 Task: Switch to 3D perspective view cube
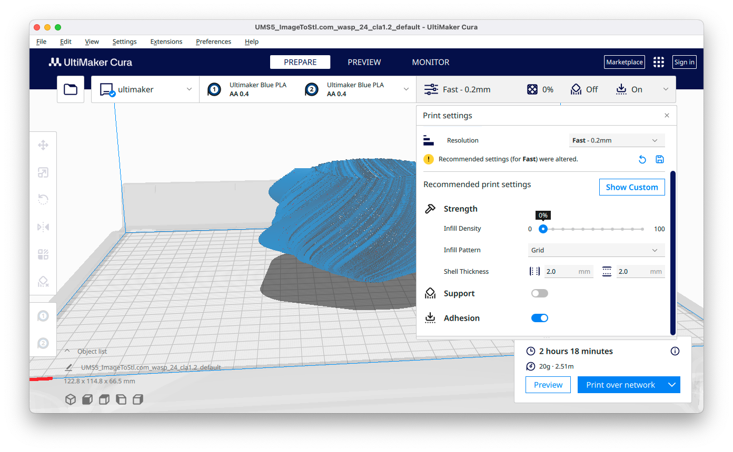[70, 400]
